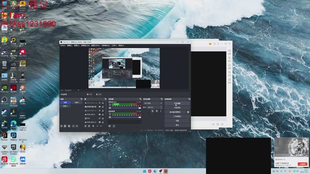The height and width of the screenshot is (174, 310).
Task: Open source properties gear in Sources toolbar
Action: (93, 126)
